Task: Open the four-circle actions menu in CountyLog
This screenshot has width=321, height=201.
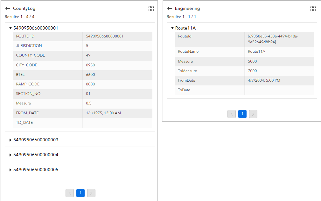Action: point(151,9)
